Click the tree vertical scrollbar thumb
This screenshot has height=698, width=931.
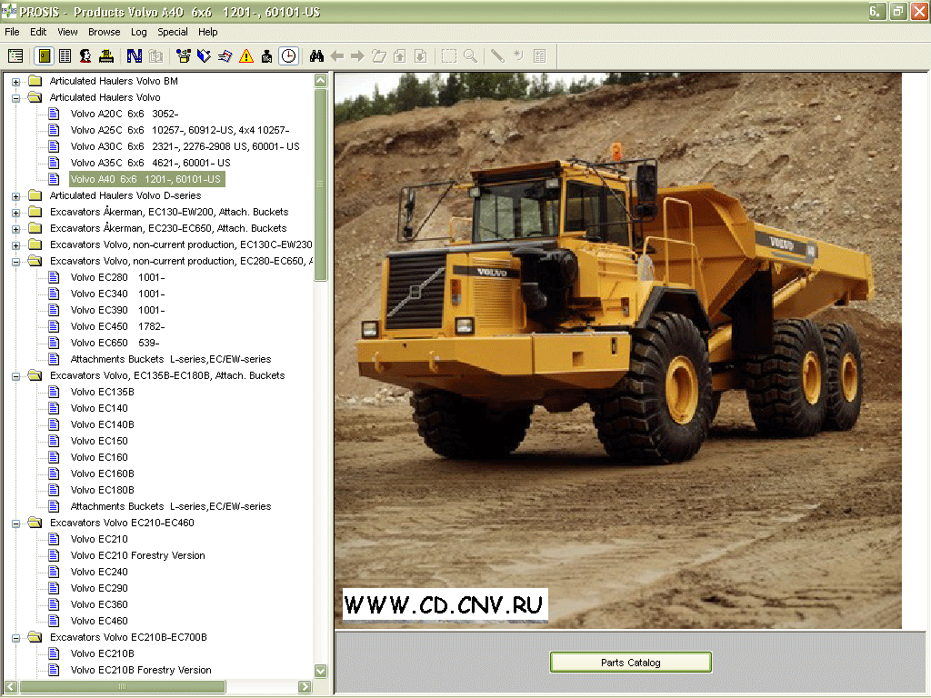click(x=321, y=184)
